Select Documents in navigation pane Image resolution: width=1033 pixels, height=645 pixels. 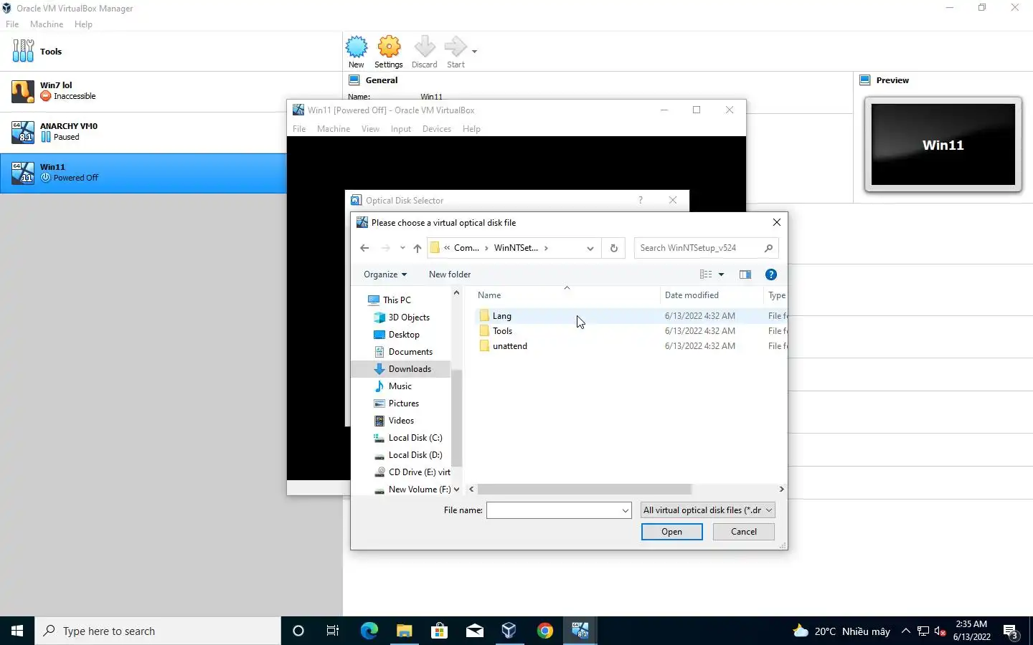point(410,352)
